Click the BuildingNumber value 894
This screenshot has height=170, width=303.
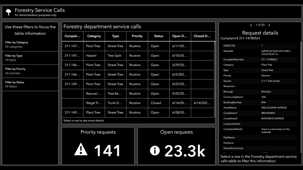[x=263, y=102]
